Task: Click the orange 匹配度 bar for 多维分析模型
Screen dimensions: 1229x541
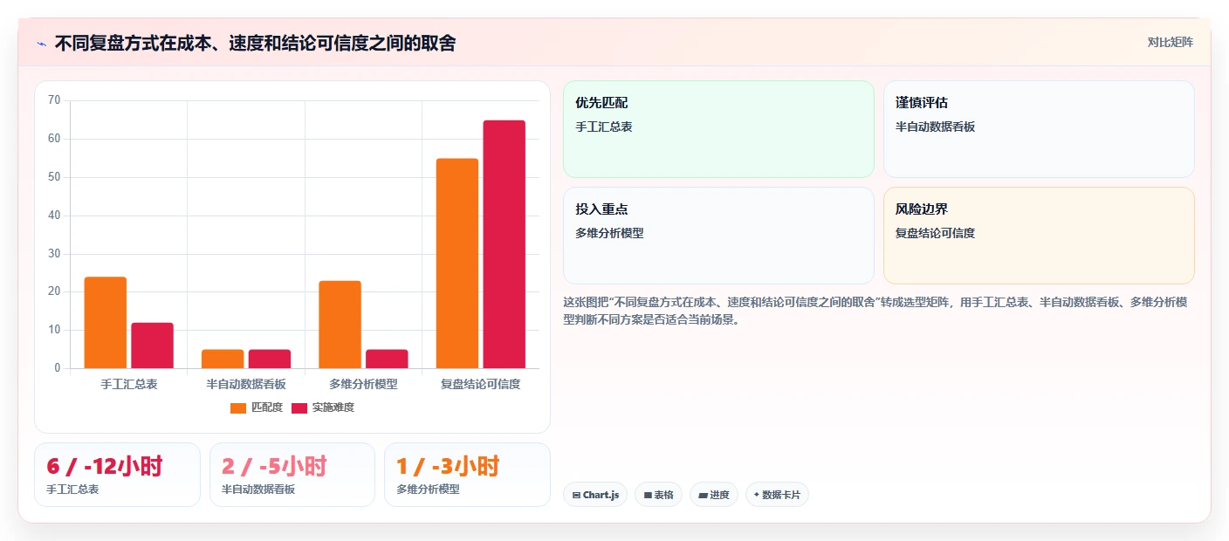Action: tap(340, 325)
